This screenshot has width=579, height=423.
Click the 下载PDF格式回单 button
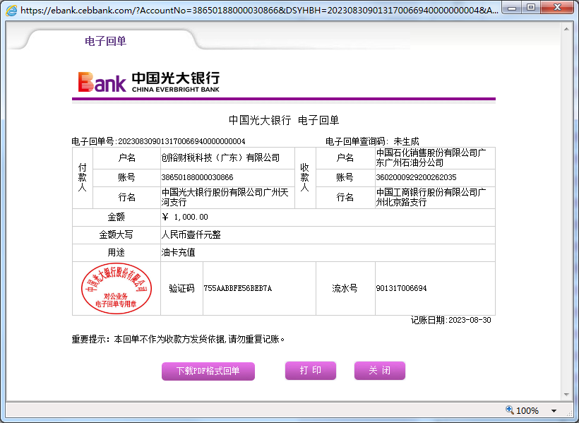pyautogui.click(x=208, y=371)
